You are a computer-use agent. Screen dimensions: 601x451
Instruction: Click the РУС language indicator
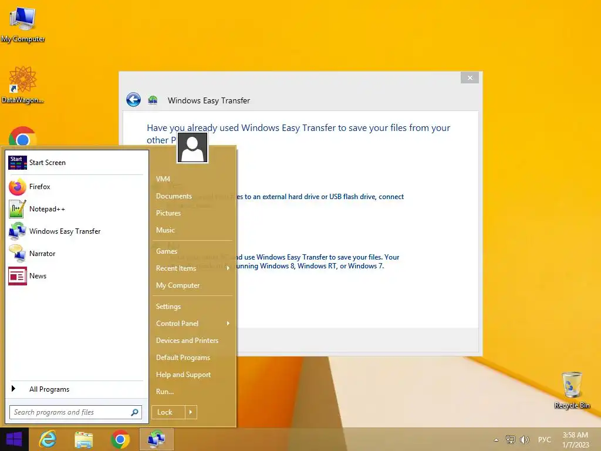coord(544,440)
